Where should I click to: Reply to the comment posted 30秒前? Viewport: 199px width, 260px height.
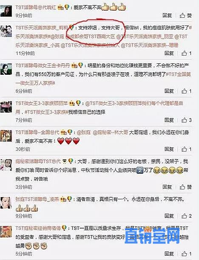pos(169,149)
